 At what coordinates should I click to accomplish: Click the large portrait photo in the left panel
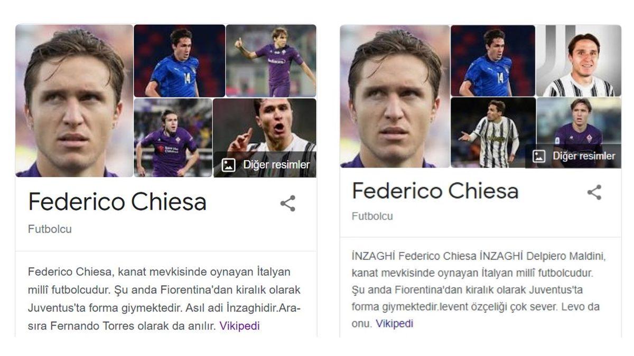(x=74, y=100)
